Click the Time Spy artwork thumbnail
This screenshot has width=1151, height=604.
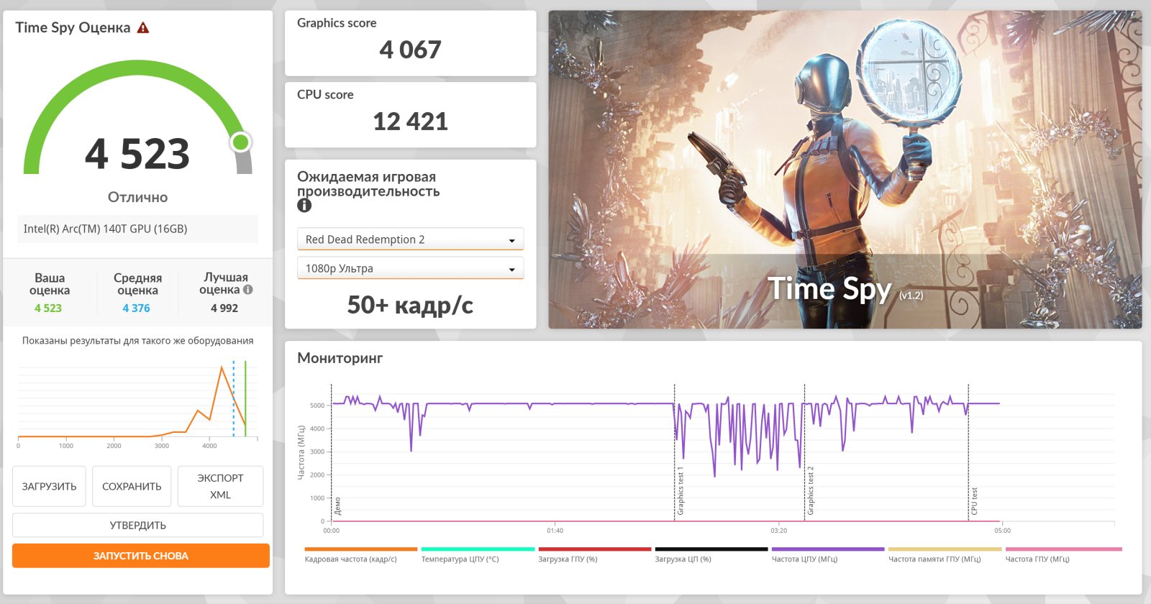point(845,170)
